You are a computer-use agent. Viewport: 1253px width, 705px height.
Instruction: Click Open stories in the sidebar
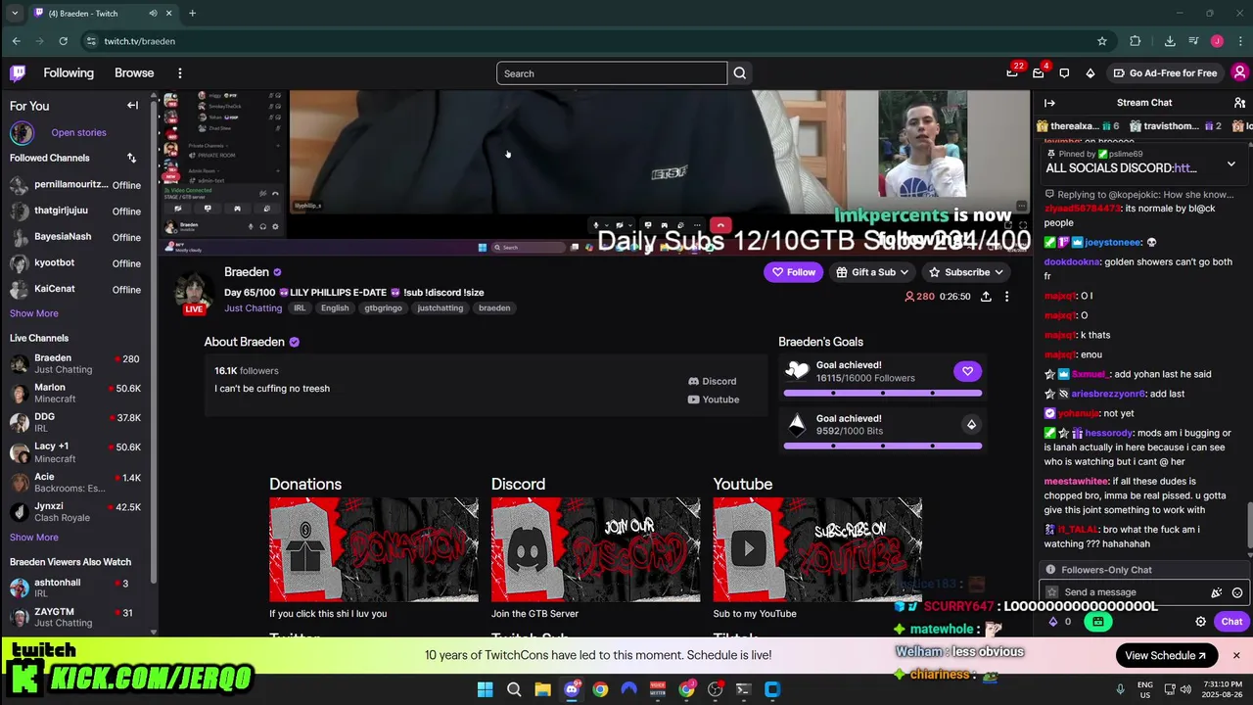(x=78, y=132)
